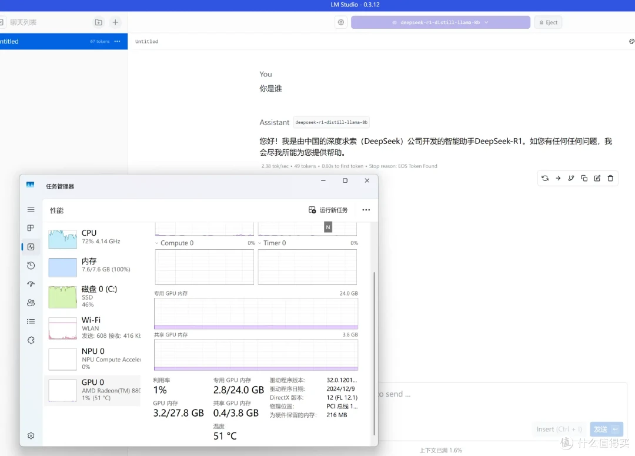Select the Untitled chat in the sidebar
This screenshot has width=635, height=456.
63,41
